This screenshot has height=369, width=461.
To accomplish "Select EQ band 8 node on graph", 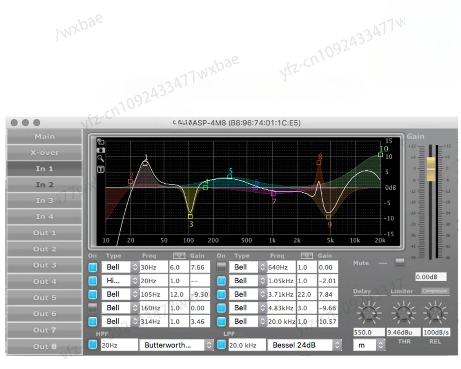I will point(319,163).
